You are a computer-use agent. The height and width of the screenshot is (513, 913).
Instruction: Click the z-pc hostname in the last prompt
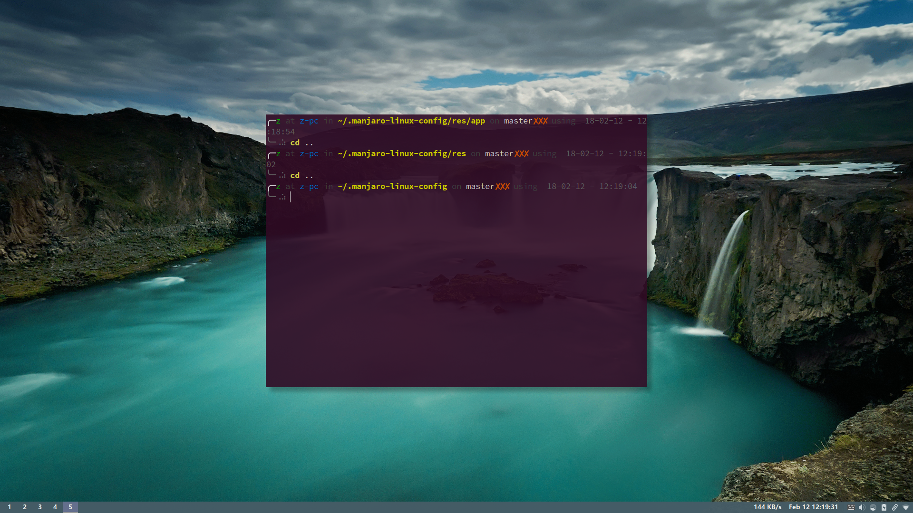coord(309,186)
